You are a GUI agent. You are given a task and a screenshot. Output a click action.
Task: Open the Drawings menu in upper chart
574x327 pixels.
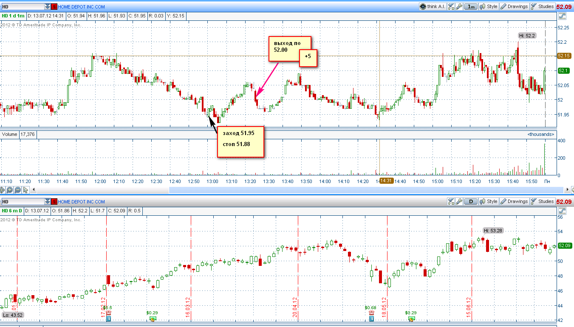(514, 6)
